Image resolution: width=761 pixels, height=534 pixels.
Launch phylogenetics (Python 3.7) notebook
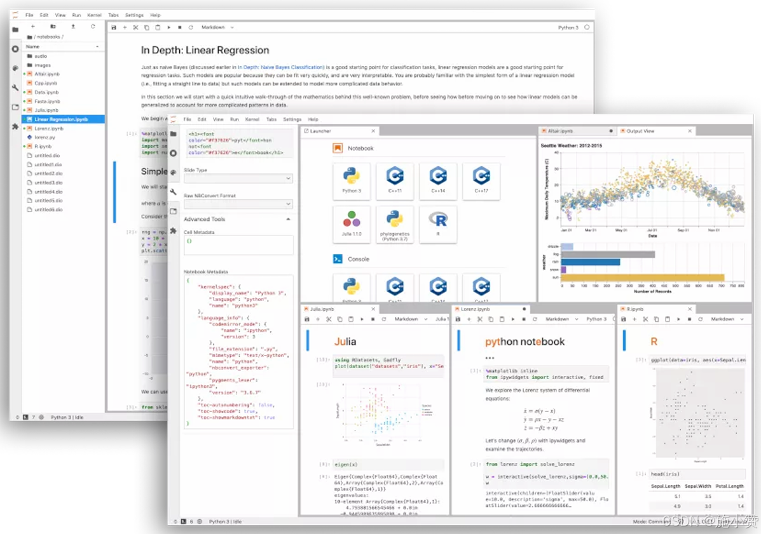395,224
